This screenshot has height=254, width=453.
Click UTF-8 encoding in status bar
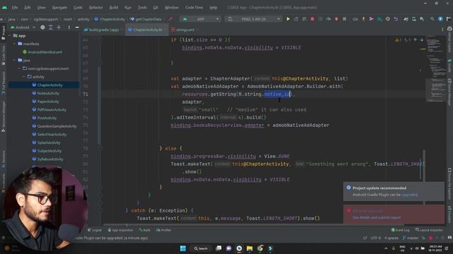[x=376, y=238]
